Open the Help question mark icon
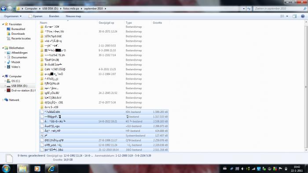Image resolution: width=308 pixels, height=173 pixels. 303,16
